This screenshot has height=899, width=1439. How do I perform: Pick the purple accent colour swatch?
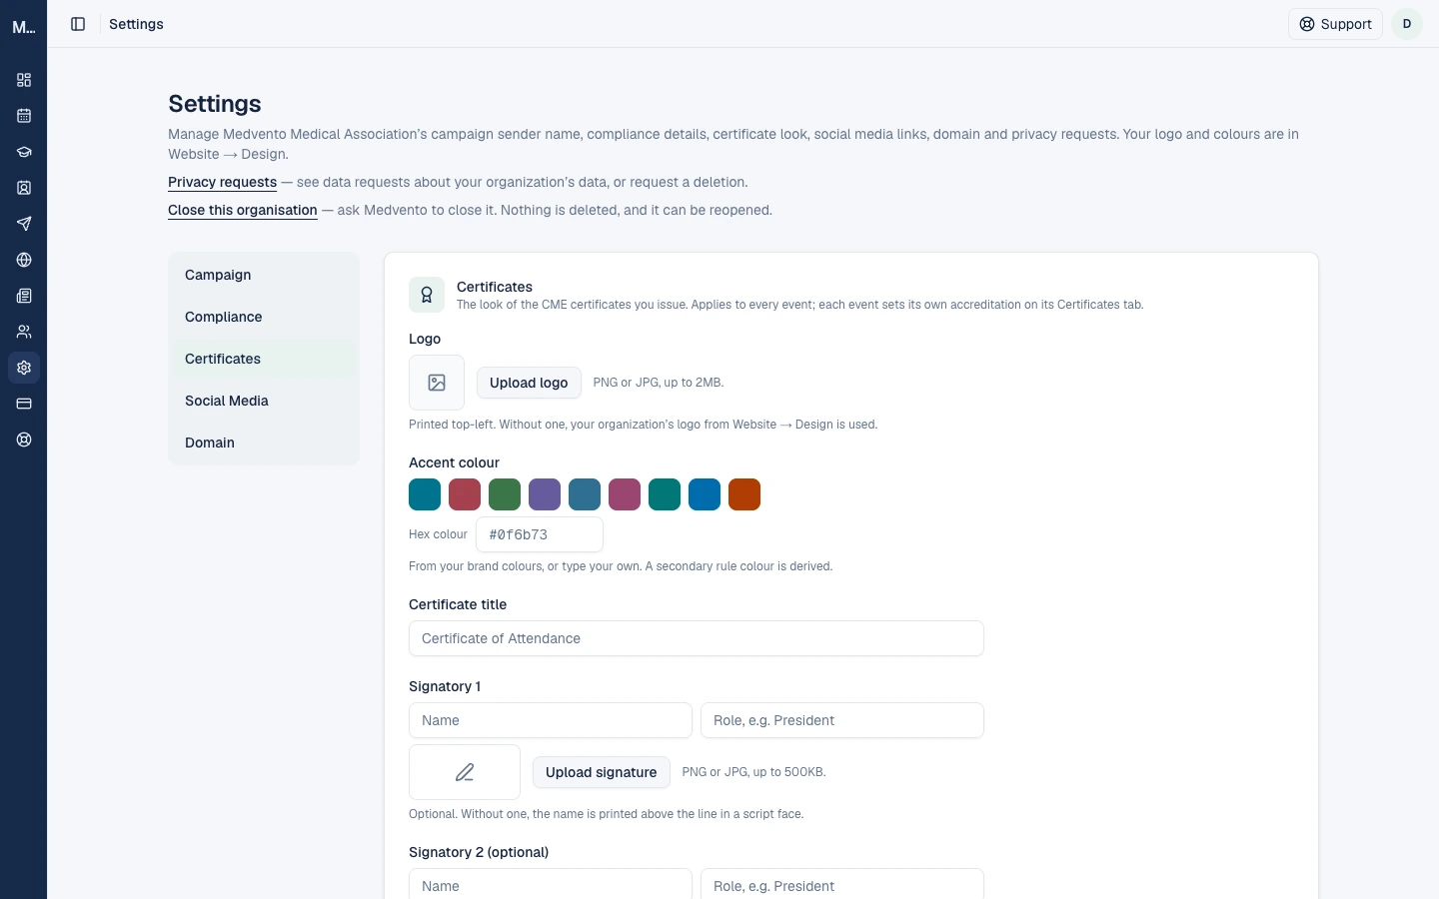pyautogui.click(x=545, y=494)
